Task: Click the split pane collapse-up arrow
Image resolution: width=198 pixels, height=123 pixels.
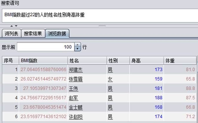Action: 12,26
